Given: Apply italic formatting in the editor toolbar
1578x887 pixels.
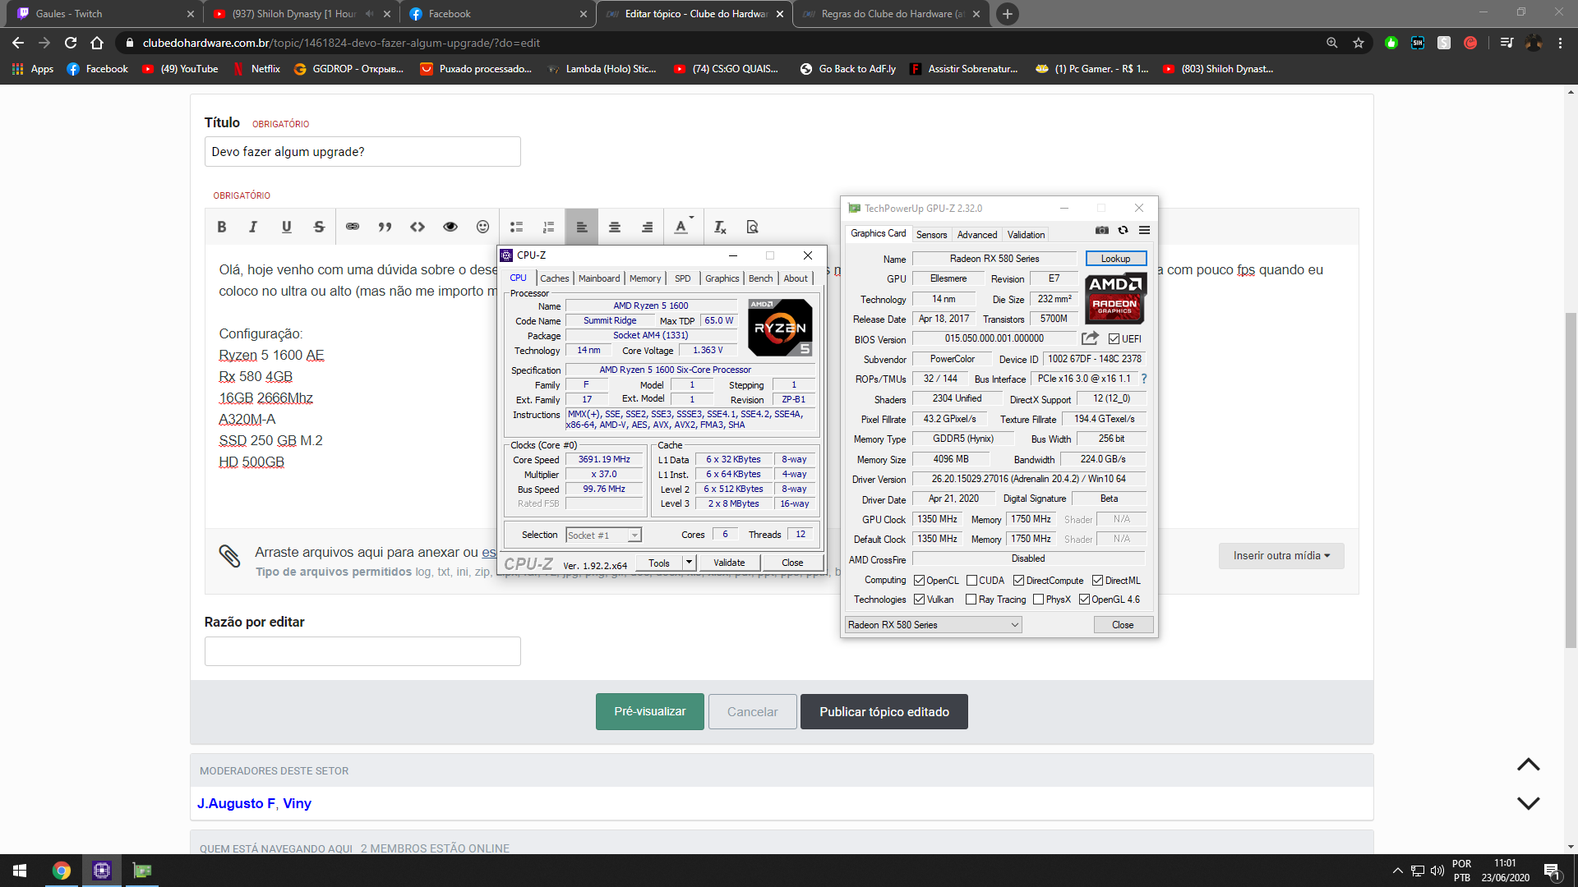Looking at the screenshot, I should pyautogui.click(x=253, y=227).
